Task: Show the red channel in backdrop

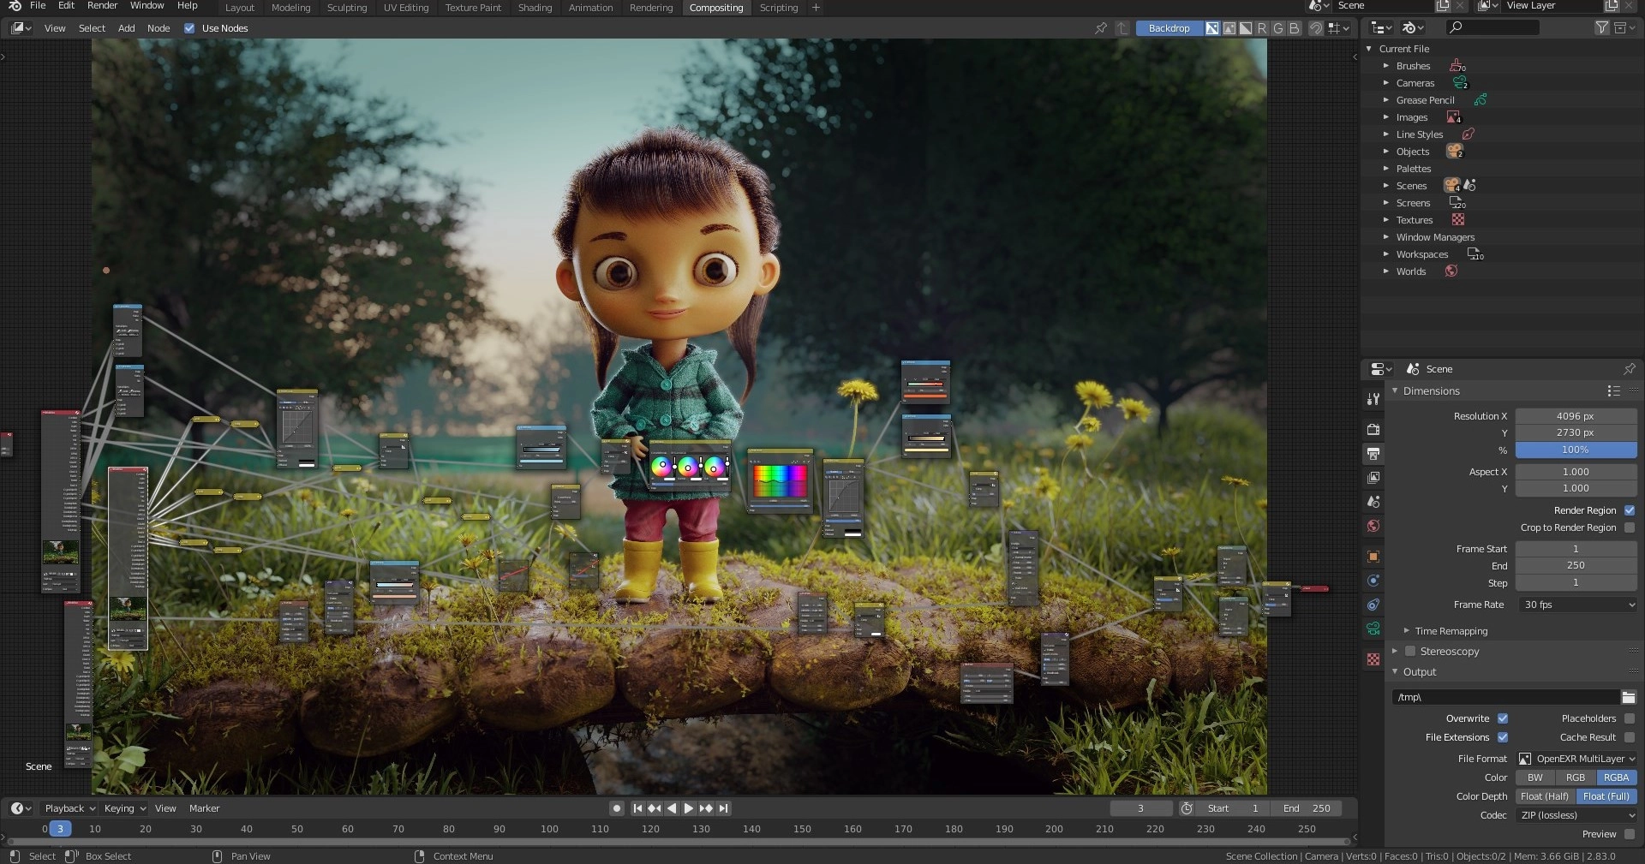Action: click(x=1261, y=28)
